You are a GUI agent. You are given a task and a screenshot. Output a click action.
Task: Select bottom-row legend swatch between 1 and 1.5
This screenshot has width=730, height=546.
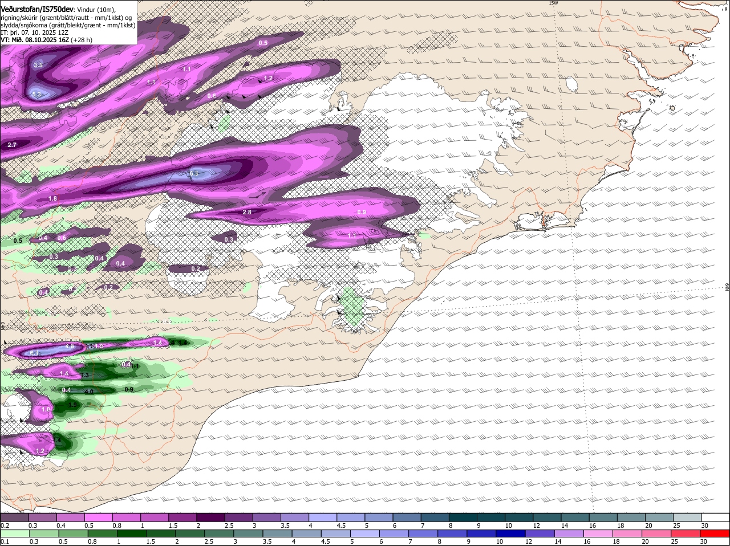(x=132, y=534)
